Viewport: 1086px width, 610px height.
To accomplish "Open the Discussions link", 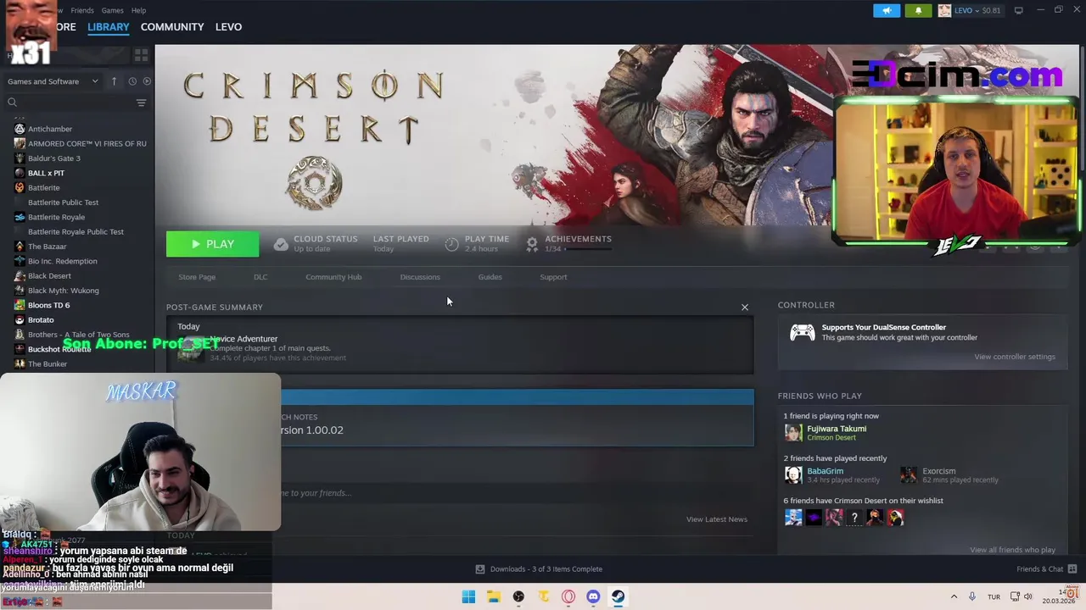I will 420,277.
